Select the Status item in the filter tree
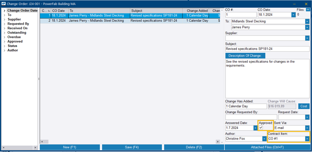This screenshot has width=312, height=152. pyautogui.click(x=12, y=46)
